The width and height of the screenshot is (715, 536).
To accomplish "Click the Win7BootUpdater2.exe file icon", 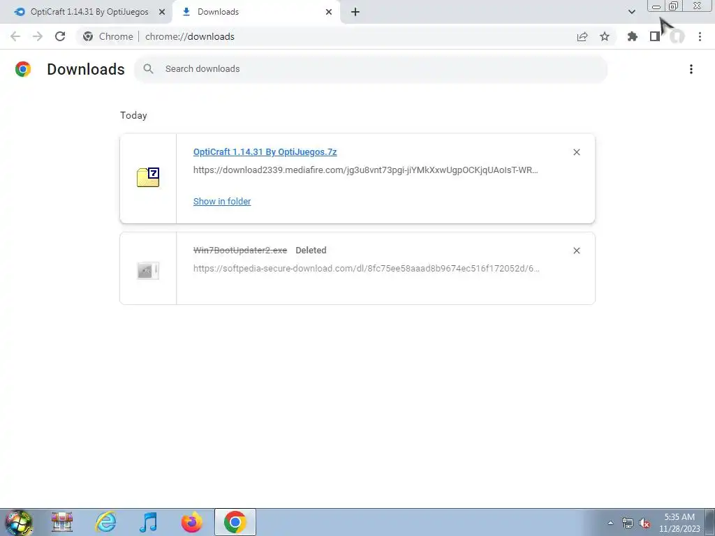I will [x=148, y=270].
